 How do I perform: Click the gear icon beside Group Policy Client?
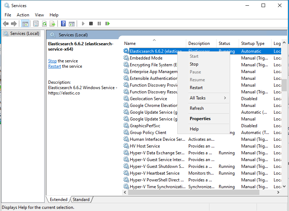[126, 132]
